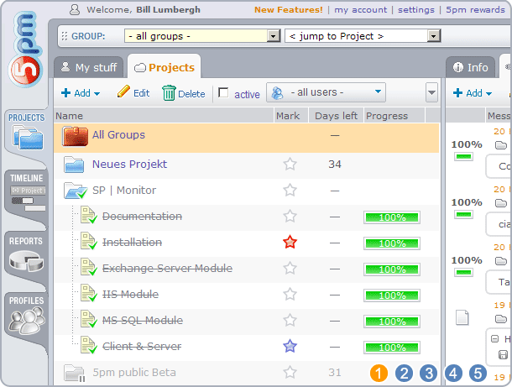
Task: Click the Neues Projekt folder icon
Action: click(x=74, y=165)
